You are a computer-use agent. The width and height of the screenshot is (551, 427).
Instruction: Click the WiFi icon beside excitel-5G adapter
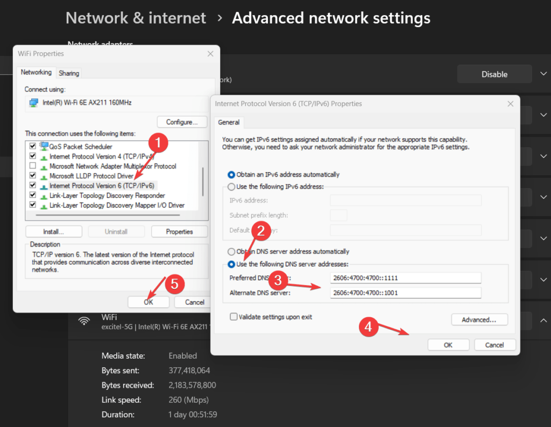(x=84, y=321)
